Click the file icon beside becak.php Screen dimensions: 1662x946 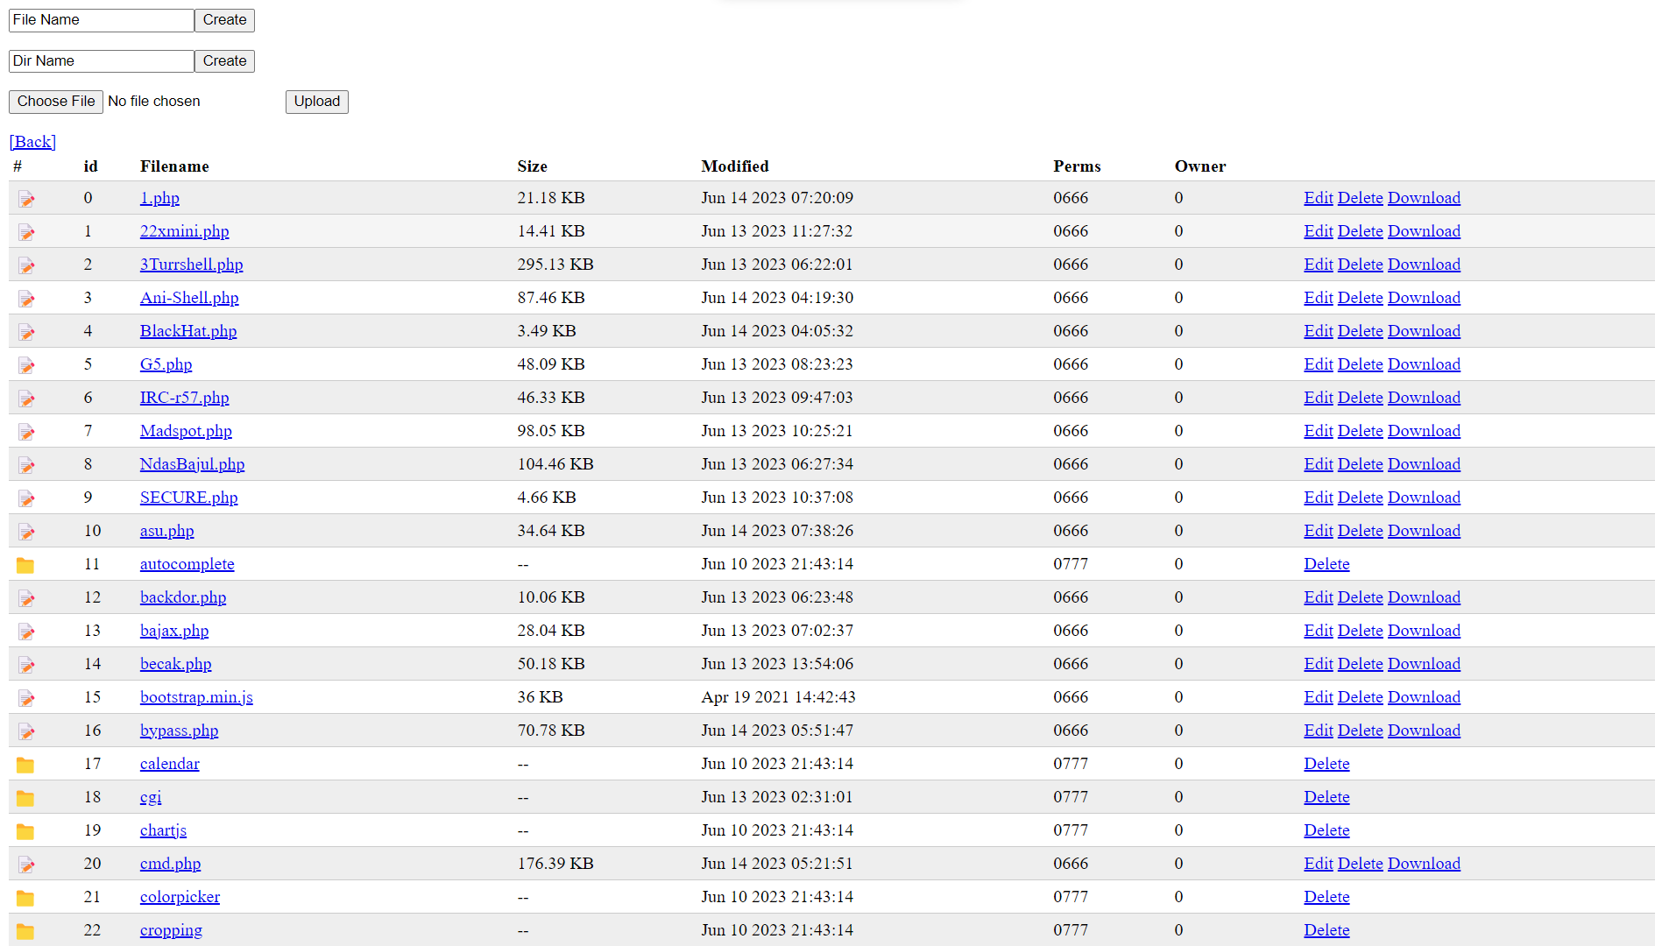click(26, 665)
